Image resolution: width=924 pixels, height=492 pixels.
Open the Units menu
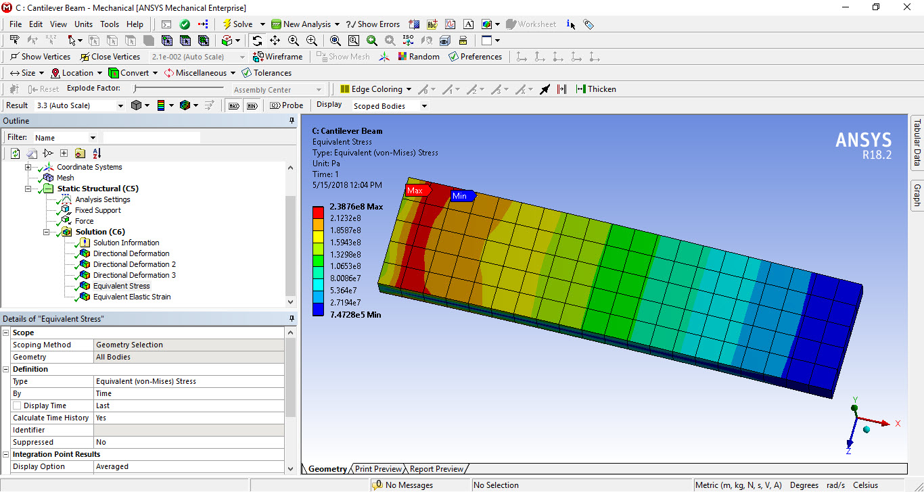[x=84, y=24]
